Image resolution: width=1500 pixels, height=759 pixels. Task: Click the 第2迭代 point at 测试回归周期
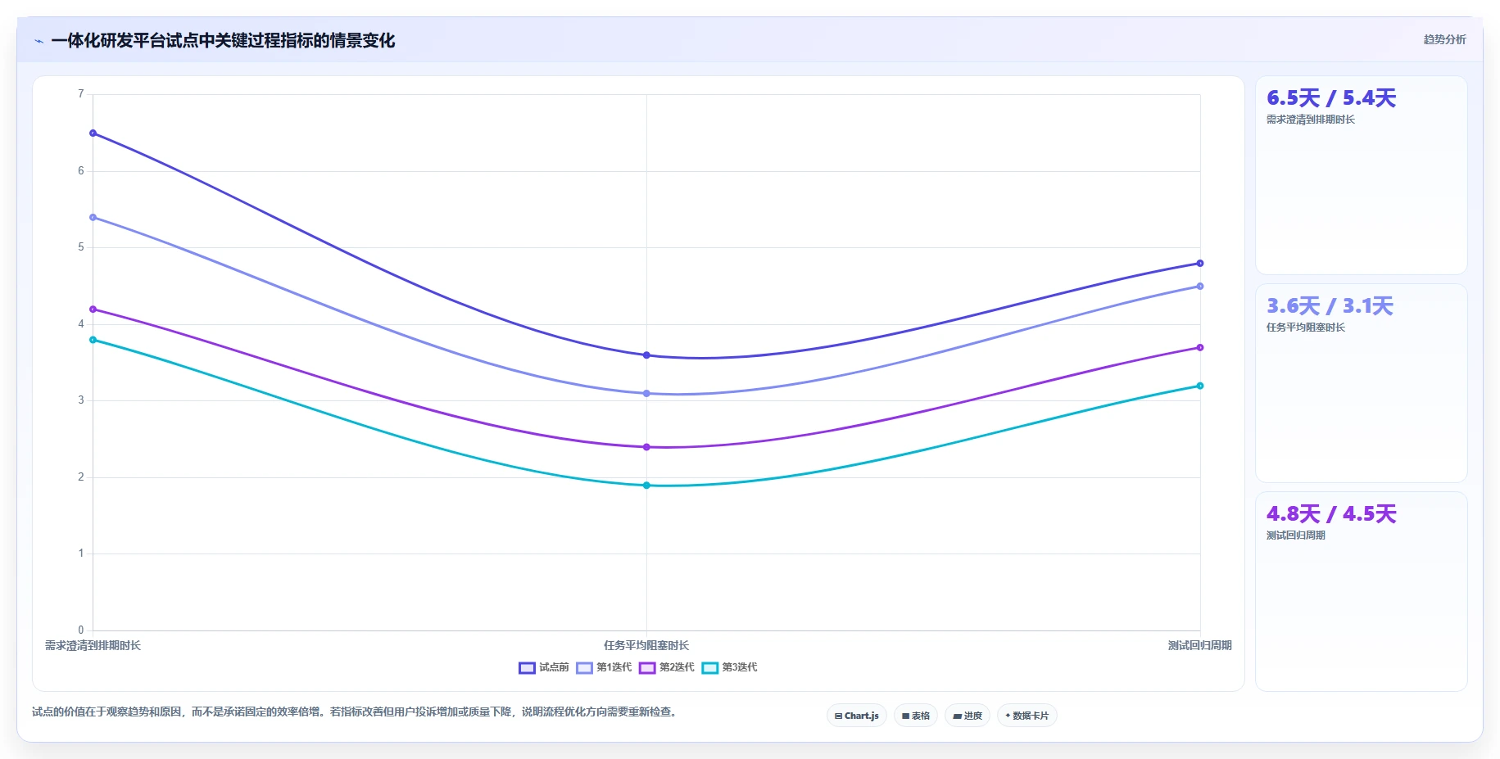point(1200,347)
